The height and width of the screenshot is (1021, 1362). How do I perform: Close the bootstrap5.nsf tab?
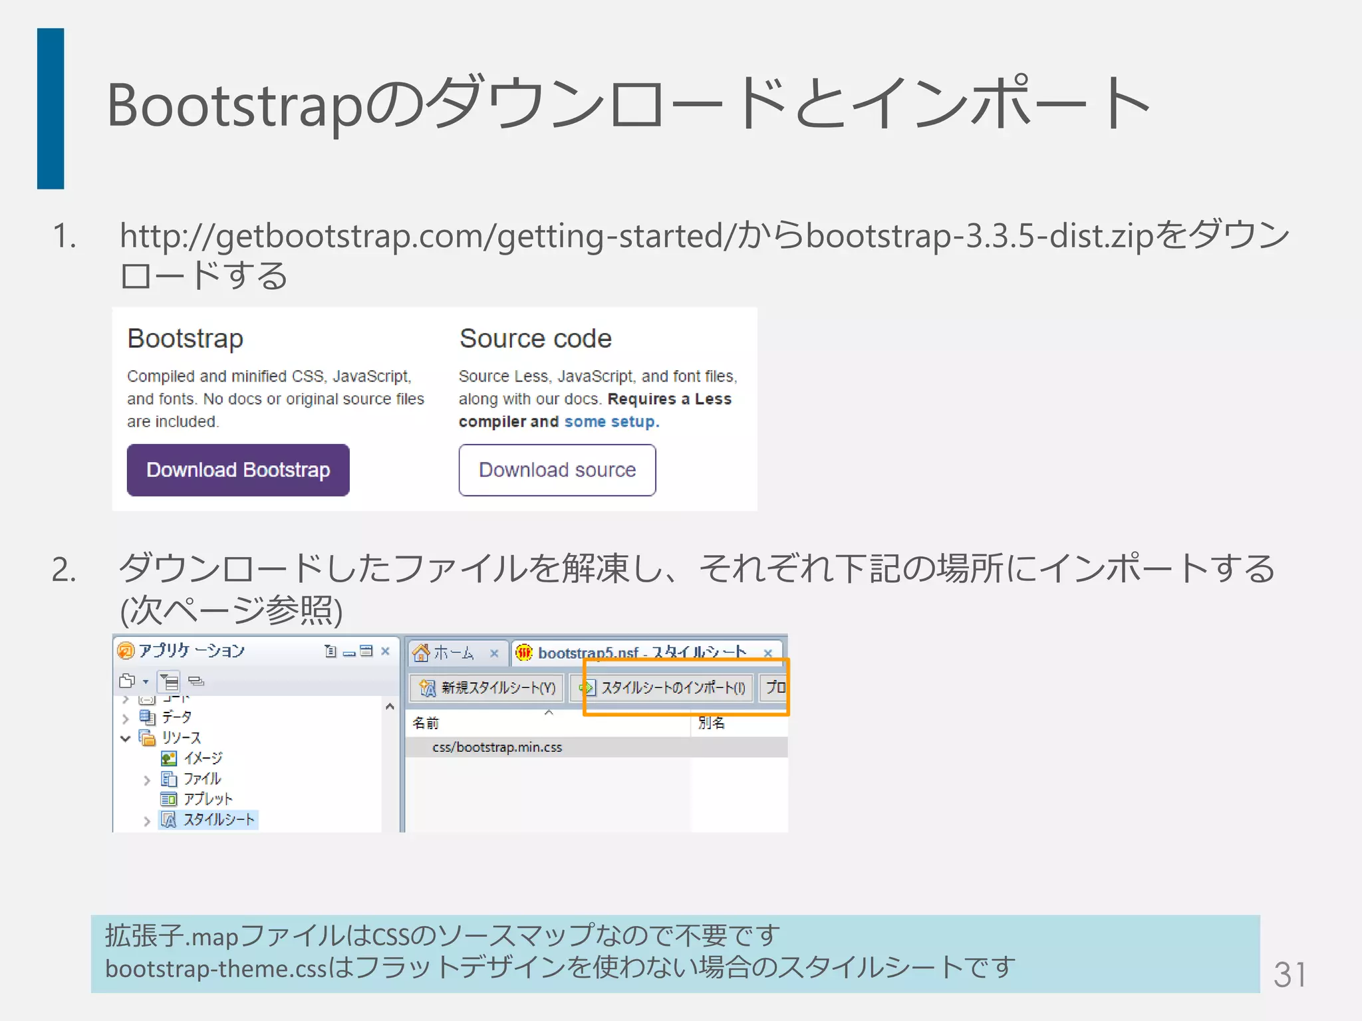point(768,653)
